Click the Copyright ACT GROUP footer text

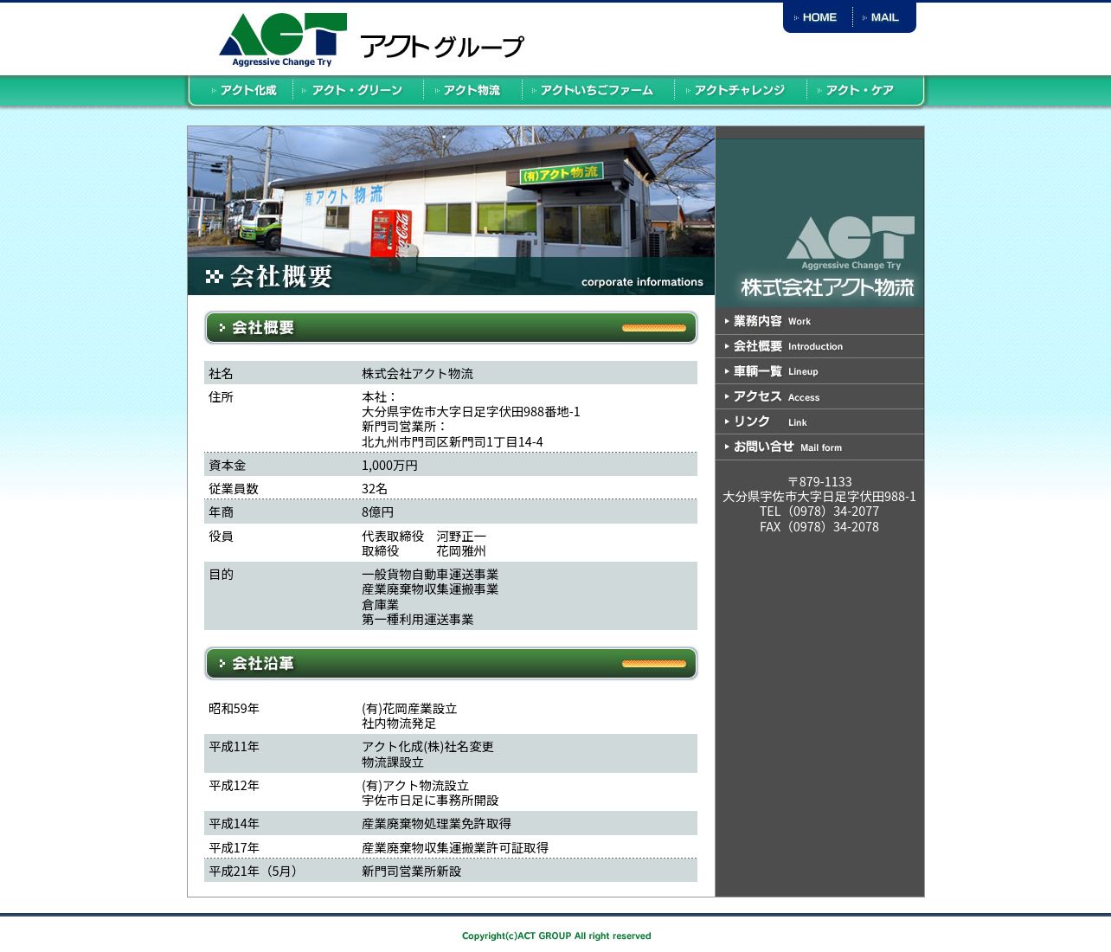click(556, 936)
